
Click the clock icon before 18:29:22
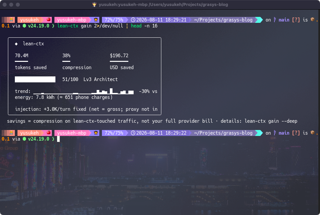(x=133, y=133)
